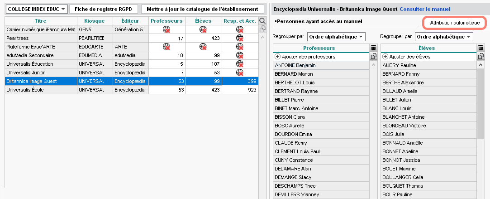Click Attribution automatique button
Screen dimensions: 490x199
(455, 23)
